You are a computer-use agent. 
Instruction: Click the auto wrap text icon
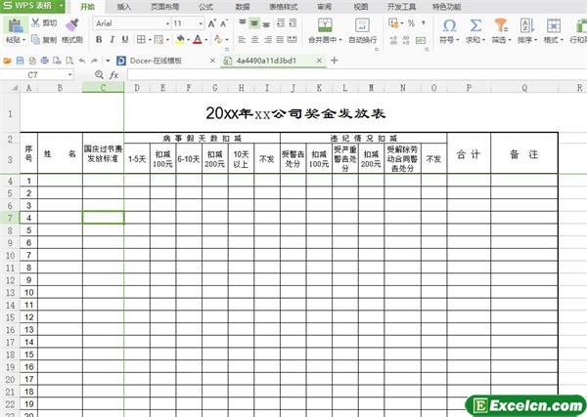tap(362, 25)
